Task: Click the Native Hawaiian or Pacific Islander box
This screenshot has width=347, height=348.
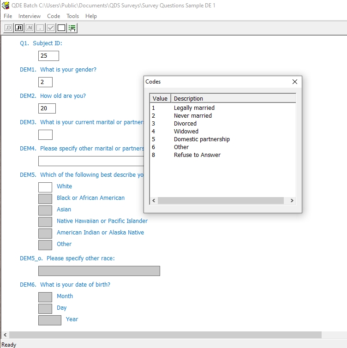Action: click(x=45, y=222)
